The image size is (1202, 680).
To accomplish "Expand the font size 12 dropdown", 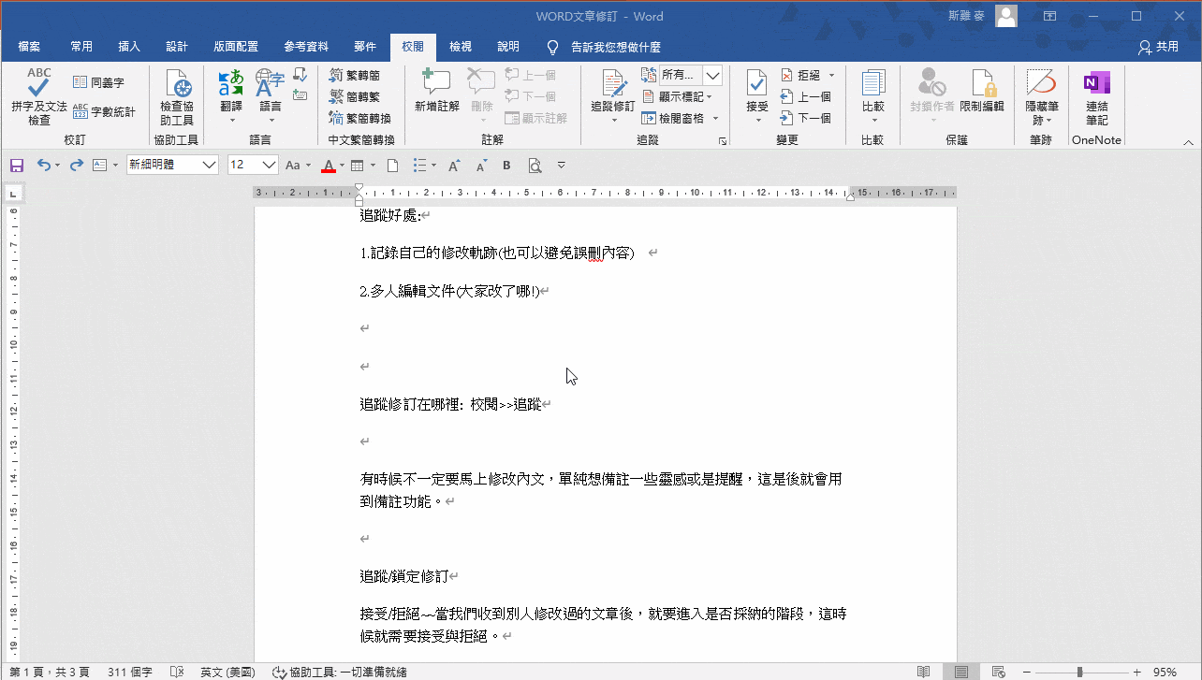I will pyautogui.click(x=270, y=165).
